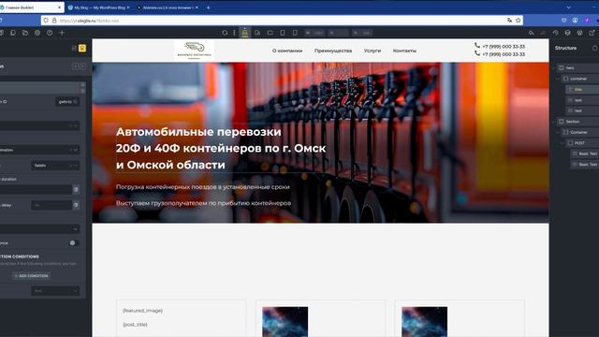Open the Услуги menu link
This screenshot has height=337, width=599.
[373, 51]
